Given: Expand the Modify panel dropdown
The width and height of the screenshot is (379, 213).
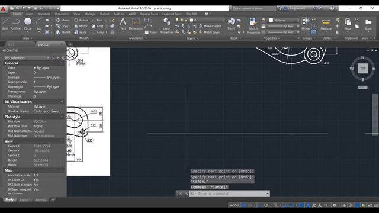Looking at the screenshot, I should 85,38.
